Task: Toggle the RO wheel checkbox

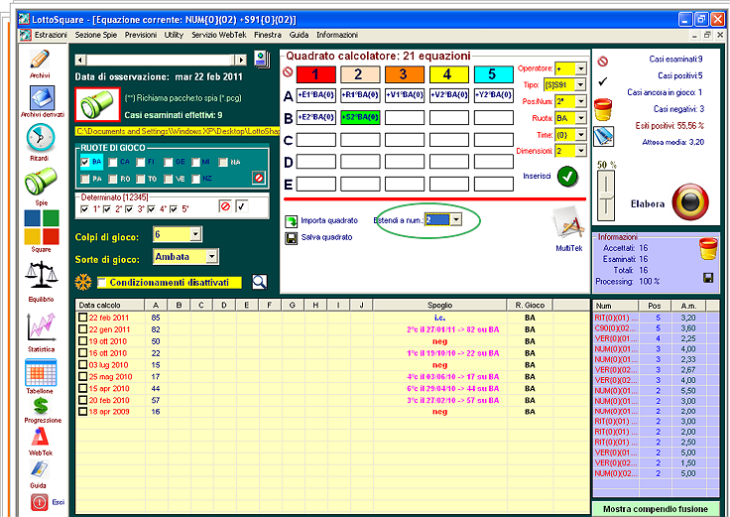Action: pos(113,179)
